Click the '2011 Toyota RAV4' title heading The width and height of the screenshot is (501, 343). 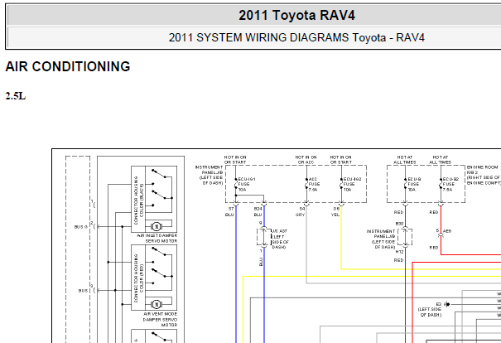coord(296,16)
